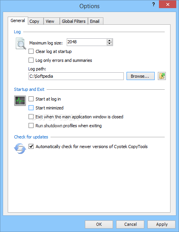Click the log magnifier document icon

point(21,43)
